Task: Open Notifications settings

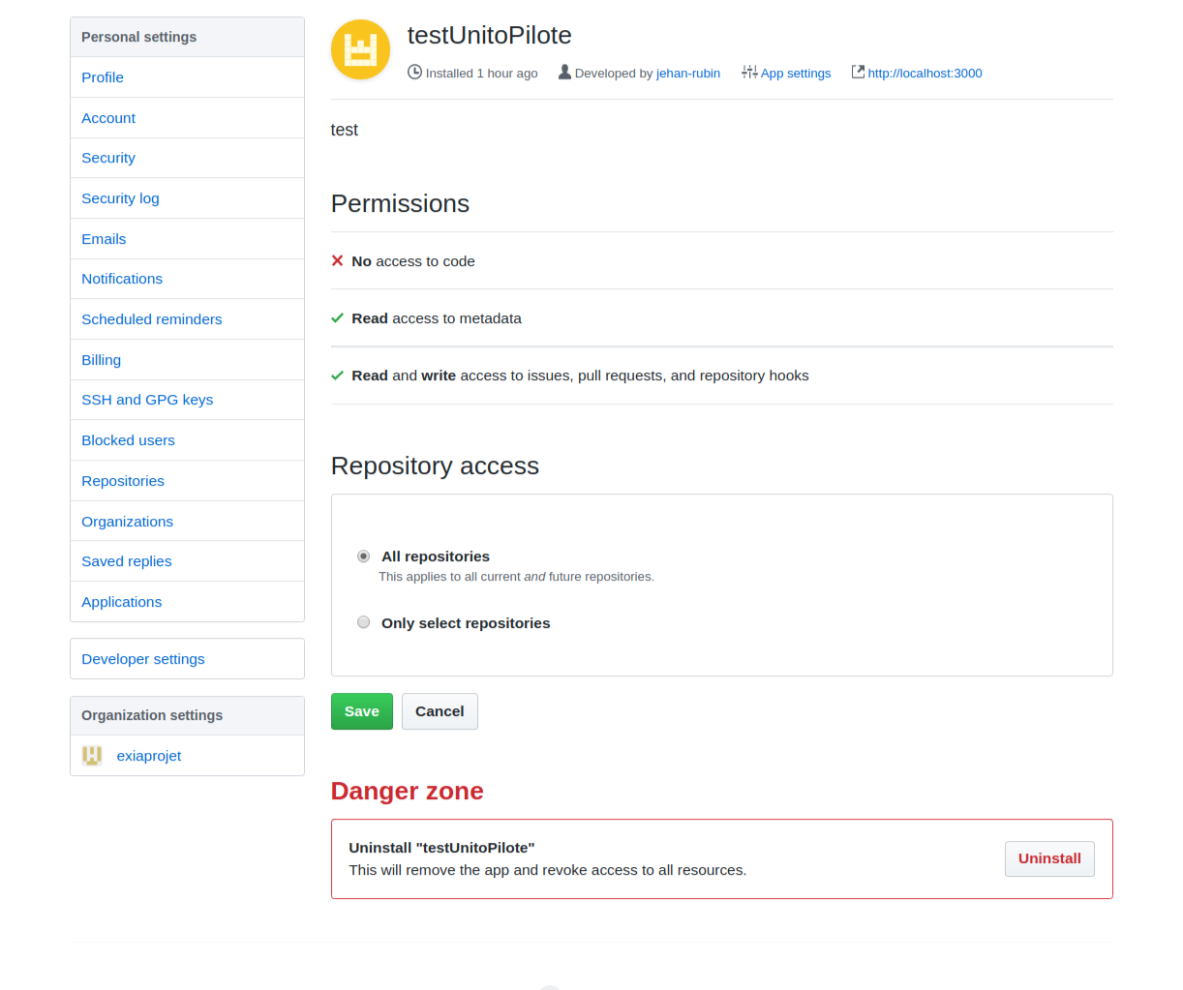Action: pyautogui.click(x=187, y=279)
